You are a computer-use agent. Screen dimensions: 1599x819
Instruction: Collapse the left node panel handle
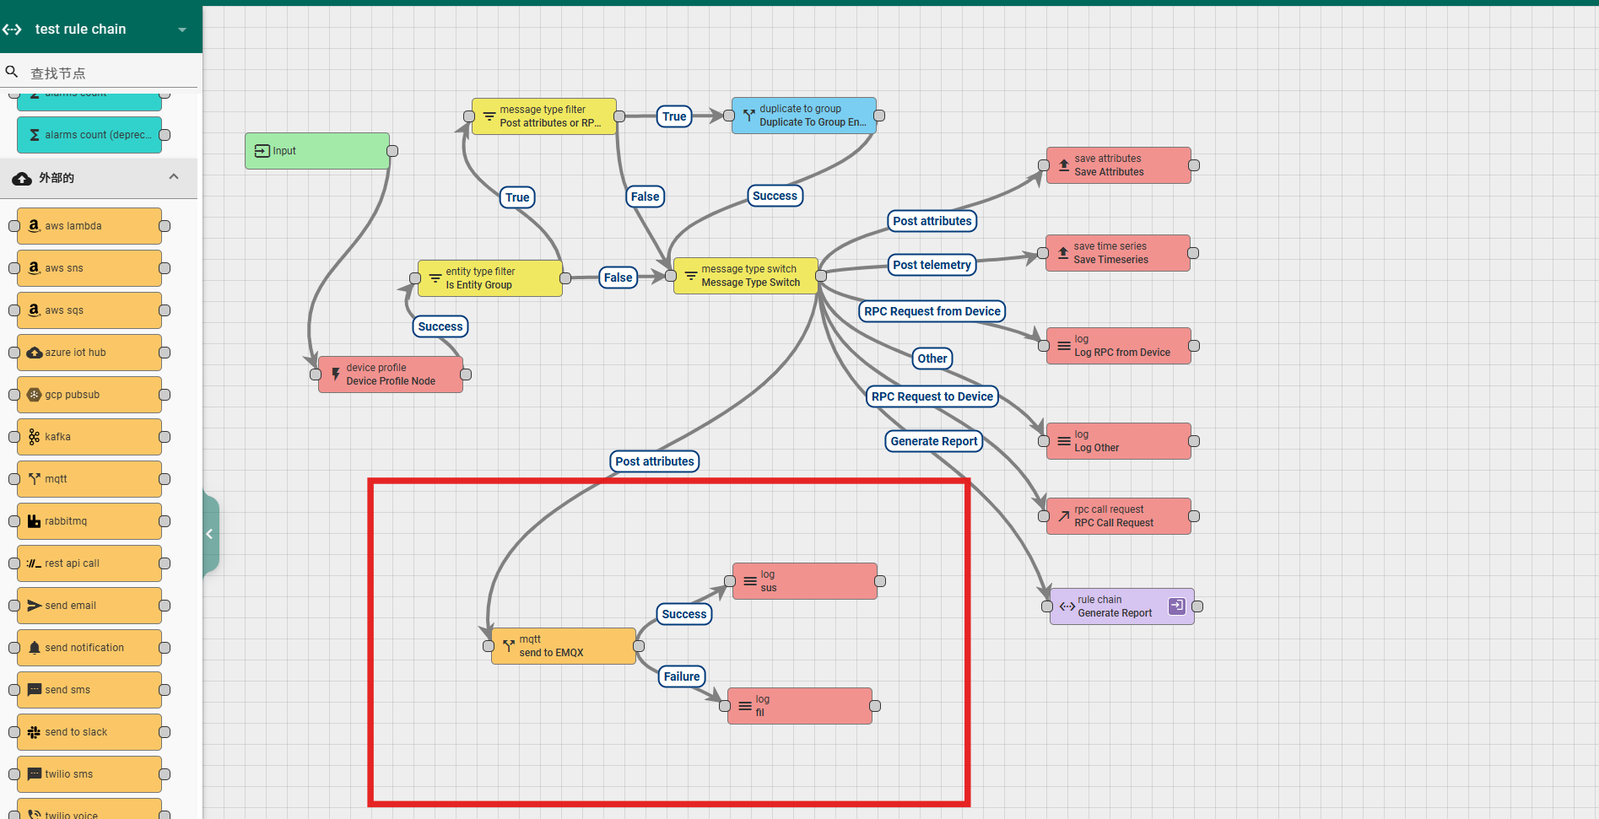point(209,534)
